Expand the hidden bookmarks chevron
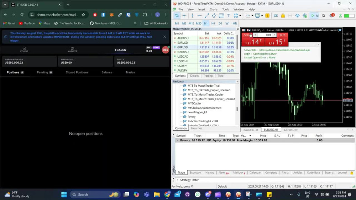 pos(135,23)
